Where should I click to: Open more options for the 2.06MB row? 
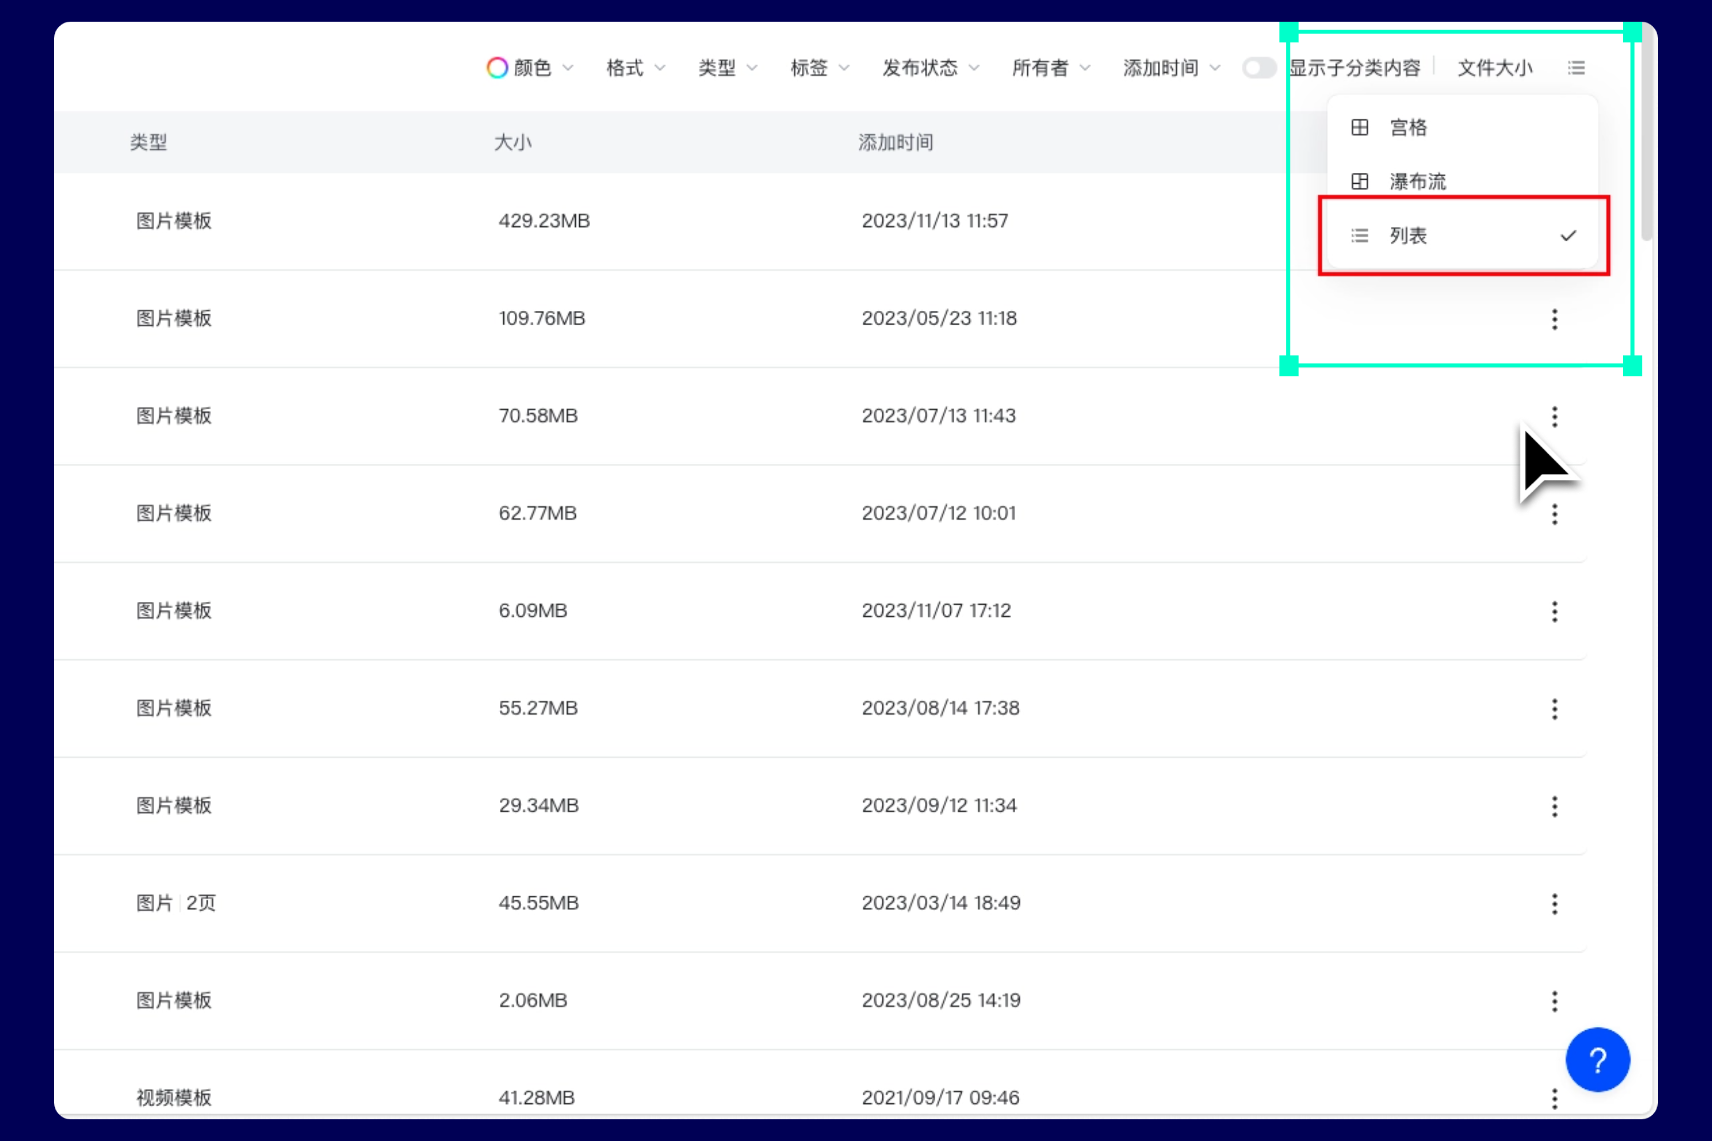pyautogui.click(x=1554, y=1001)
